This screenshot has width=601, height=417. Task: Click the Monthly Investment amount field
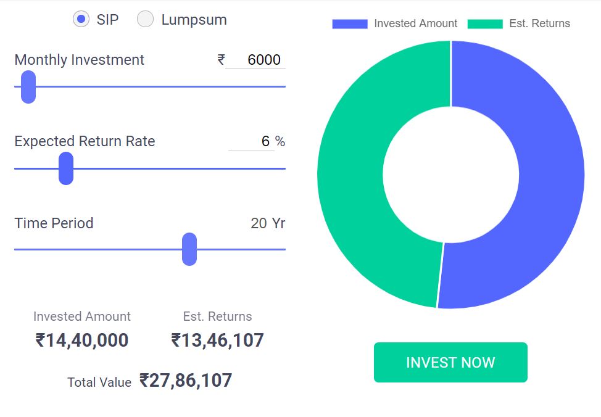click(x=255, y=60)
